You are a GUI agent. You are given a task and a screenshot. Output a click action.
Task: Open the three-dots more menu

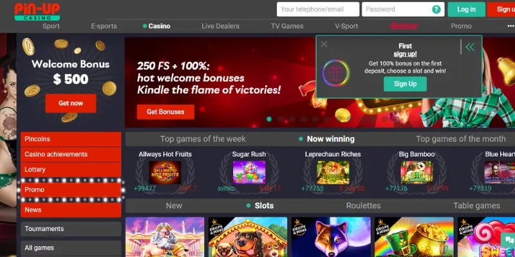click(x=510, y=26)
